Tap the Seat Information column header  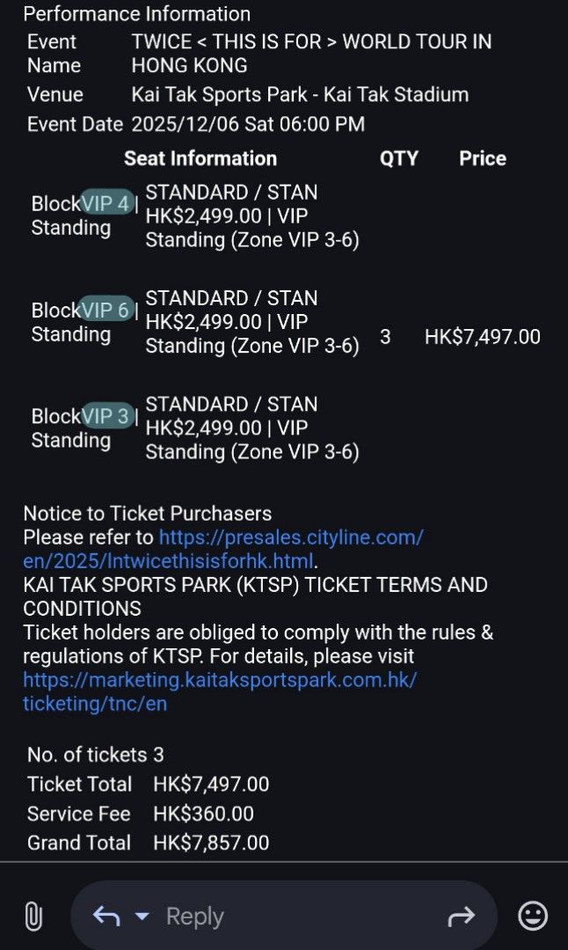[200, 158]
